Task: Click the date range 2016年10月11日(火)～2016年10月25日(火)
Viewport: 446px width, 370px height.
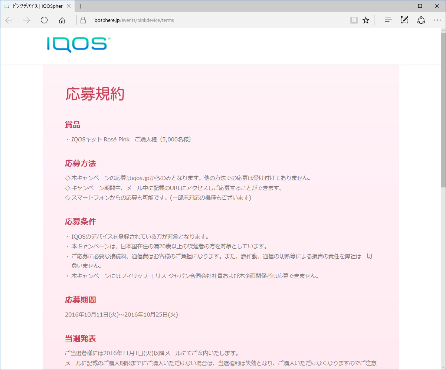Action: coord(121,314)
